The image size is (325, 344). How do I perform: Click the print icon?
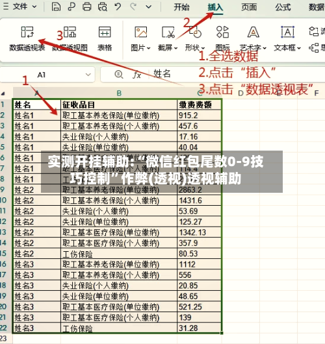86,6
